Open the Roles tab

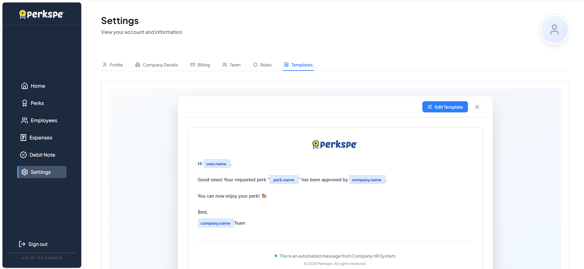pyautogui.click(x=262, y=65)
